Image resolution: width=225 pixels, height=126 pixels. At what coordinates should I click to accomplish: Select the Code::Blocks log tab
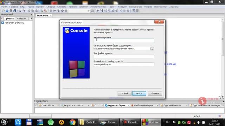48,105
